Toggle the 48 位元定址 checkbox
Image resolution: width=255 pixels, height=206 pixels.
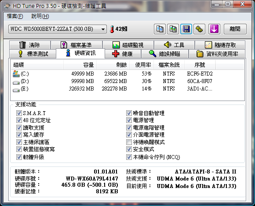[x=19, y=120]
